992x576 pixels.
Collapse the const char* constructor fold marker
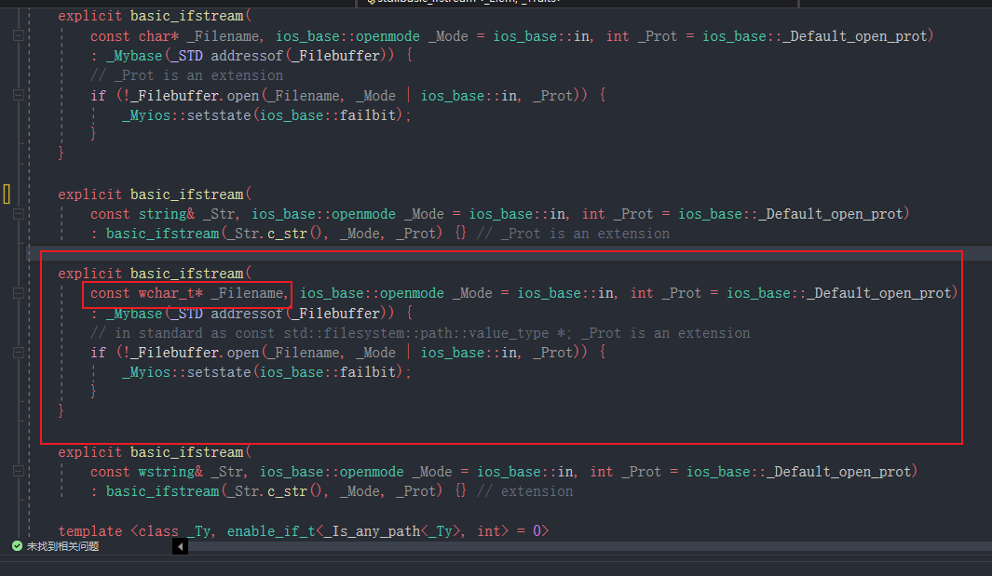pyautogui.click(x=19, y=36)
